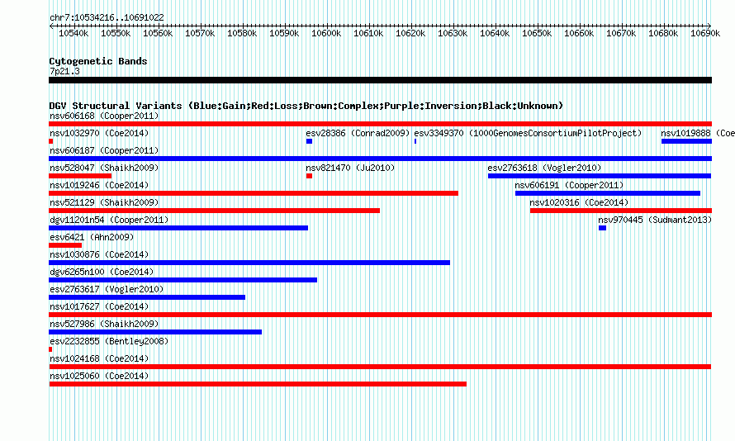
Task: Click the nsv1017627 (Coe2014) label
Action: pos(99,306)
